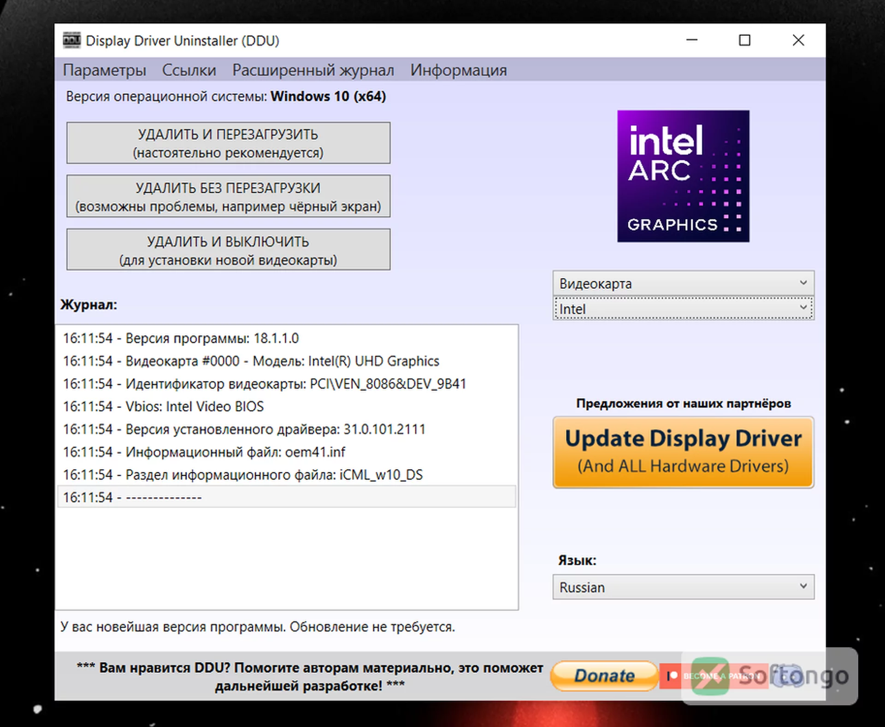Select log line Информационный файл: oem41.inf
This screenshot has width=885, height=727.
286,452
